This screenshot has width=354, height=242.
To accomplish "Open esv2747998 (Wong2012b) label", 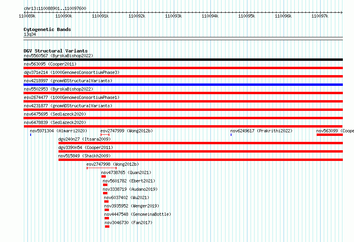I will pos(113,164).
